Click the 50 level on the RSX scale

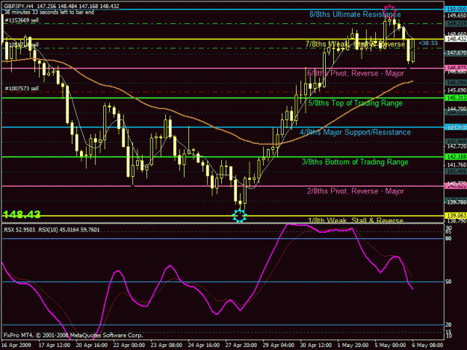click(448, 281)
